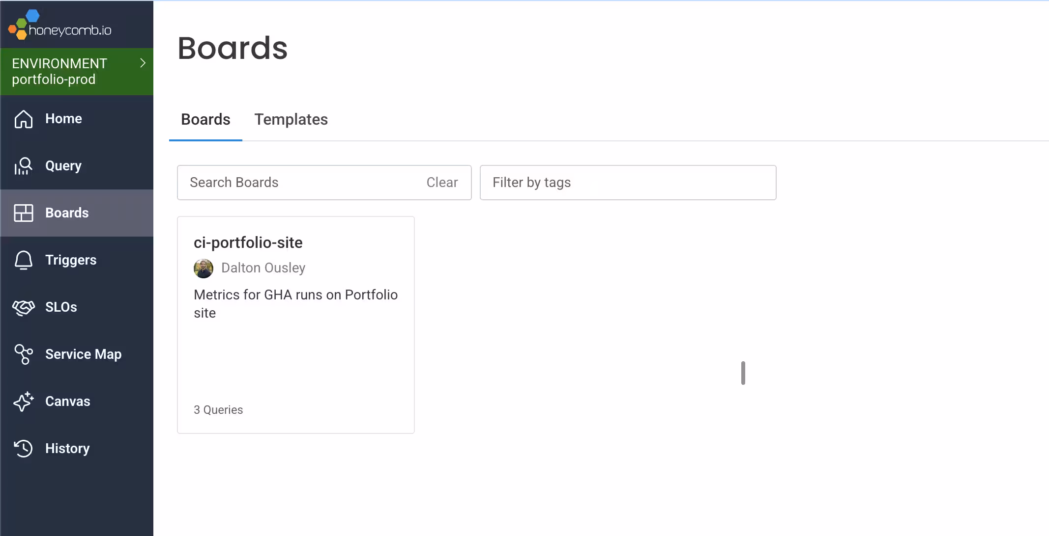Open the Service Map
This screenshot has width=1049, height=536.
tap(83, 354)
